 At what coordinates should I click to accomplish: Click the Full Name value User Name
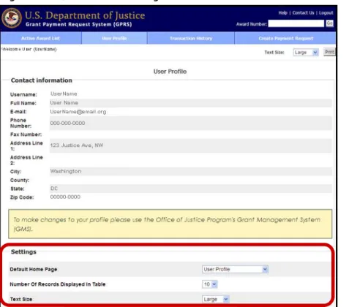point(64,103)
